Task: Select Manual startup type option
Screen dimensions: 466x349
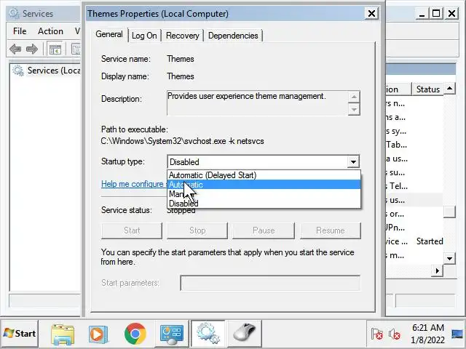Action: [x=264, y=194]
